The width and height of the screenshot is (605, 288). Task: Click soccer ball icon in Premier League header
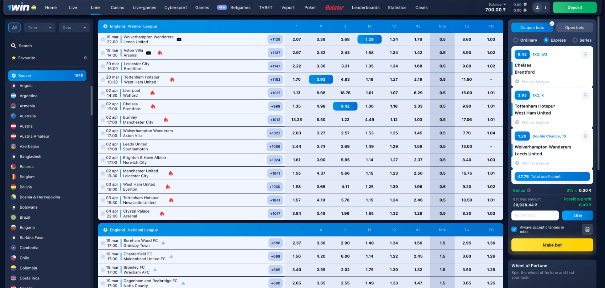click(105, 26)
